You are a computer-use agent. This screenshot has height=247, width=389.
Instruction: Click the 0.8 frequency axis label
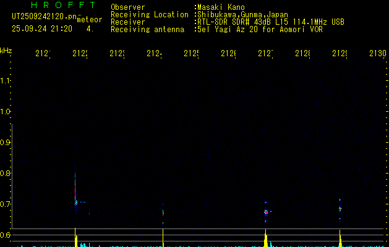point(5,173)
